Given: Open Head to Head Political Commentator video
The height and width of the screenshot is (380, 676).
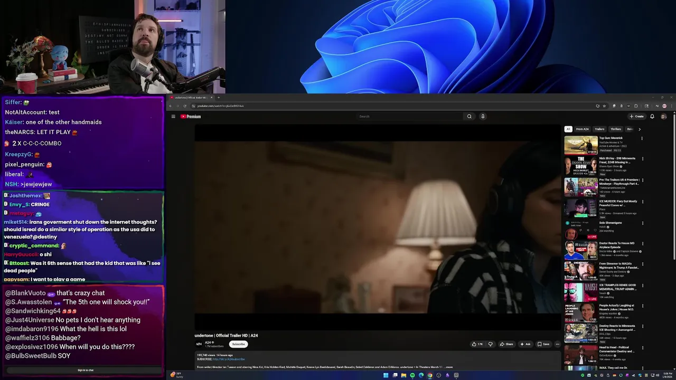Looking at the screenshot, I should click(581, 354).
